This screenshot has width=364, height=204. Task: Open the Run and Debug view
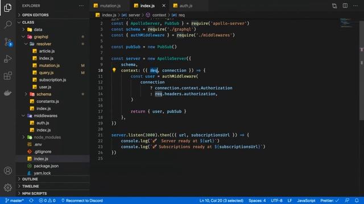(x=7, y=59)
